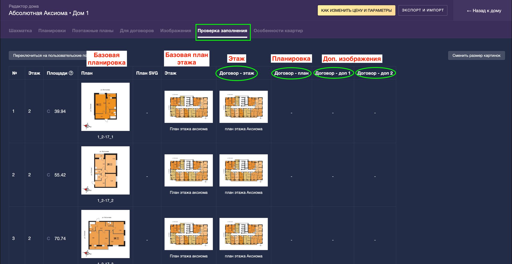The image size is (512, 264).
Task: Click the Абсолютная Аксиома • Дом 1 title
Action: tap(49, 13)
